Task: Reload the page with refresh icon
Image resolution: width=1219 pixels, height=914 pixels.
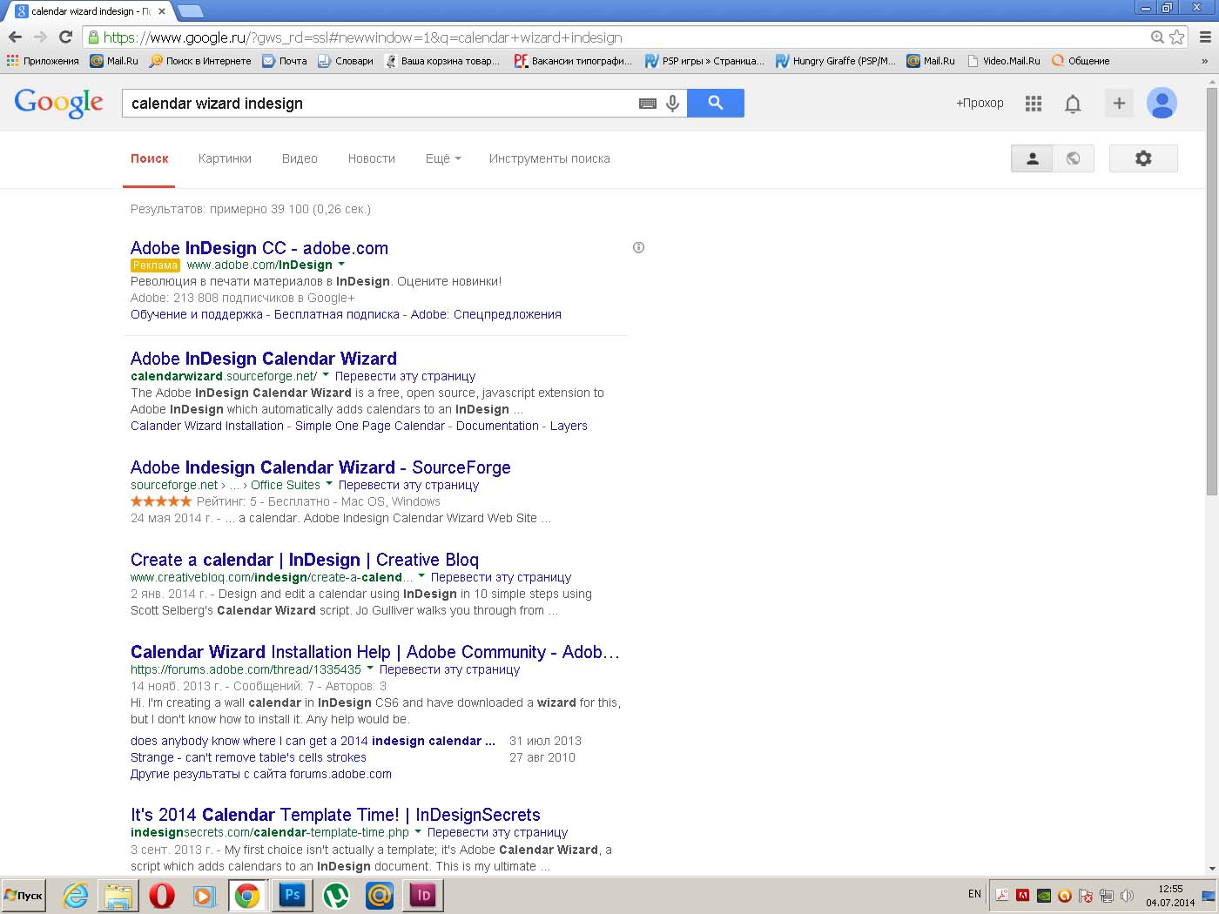Action: [x=65, y=37]
